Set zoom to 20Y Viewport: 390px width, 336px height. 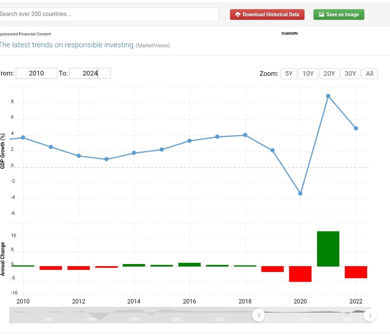[x=329, y=74]
